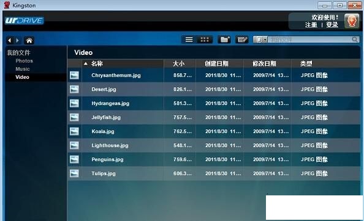Click the size value 759.6… for Penguins.jpg
The width and height of the screenshot is (364, 221).
point(183,159)
